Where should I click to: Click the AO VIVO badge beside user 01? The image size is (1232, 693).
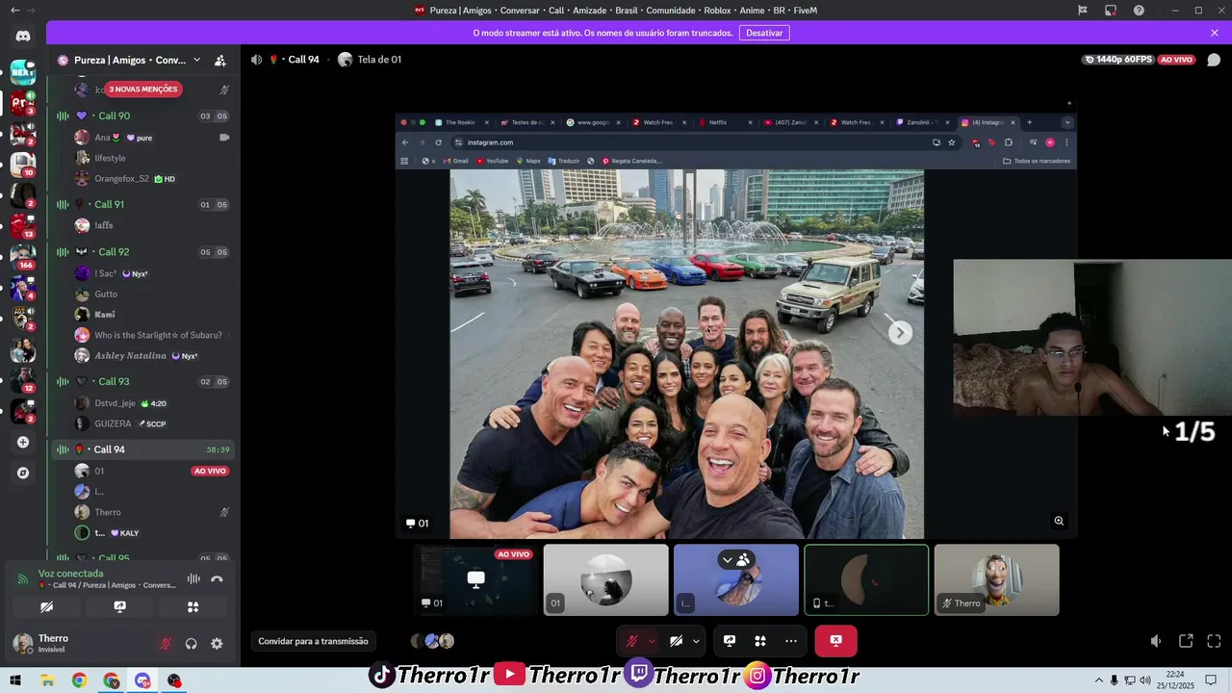coord(210,472)
